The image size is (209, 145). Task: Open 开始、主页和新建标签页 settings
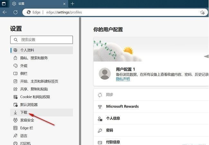click(x=39, y=81)
